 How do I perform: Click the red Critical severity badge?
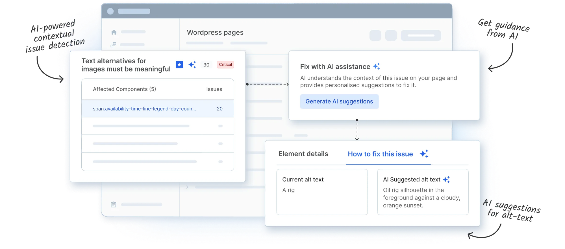click(x=225, y=65)
